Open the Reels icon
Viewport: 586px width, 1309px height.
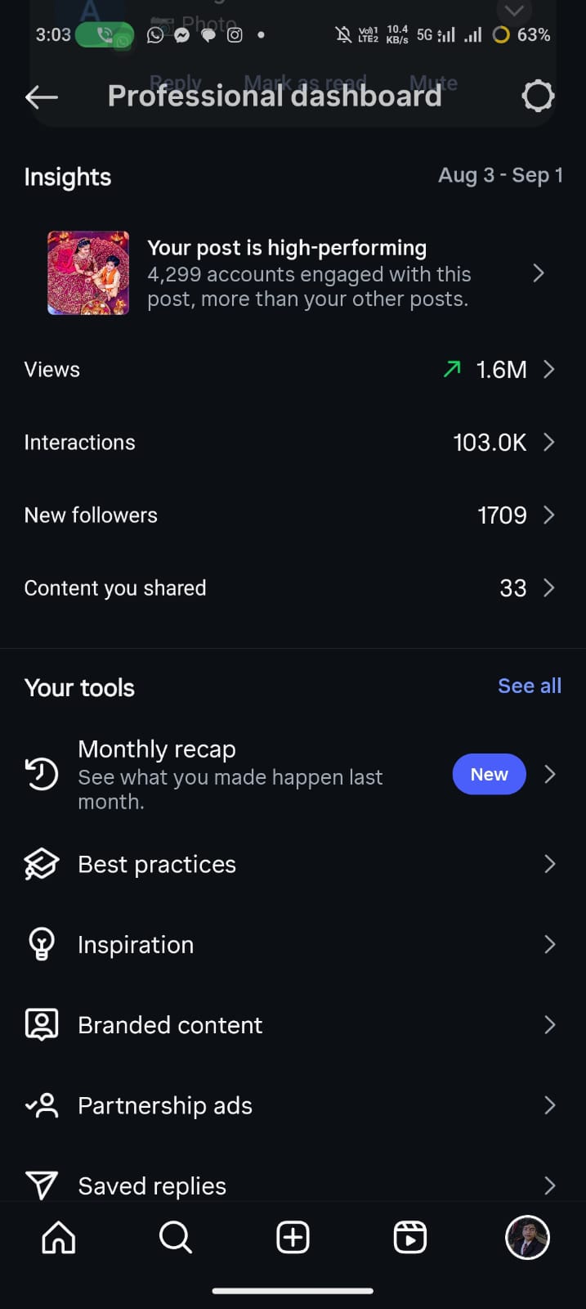410,1237
